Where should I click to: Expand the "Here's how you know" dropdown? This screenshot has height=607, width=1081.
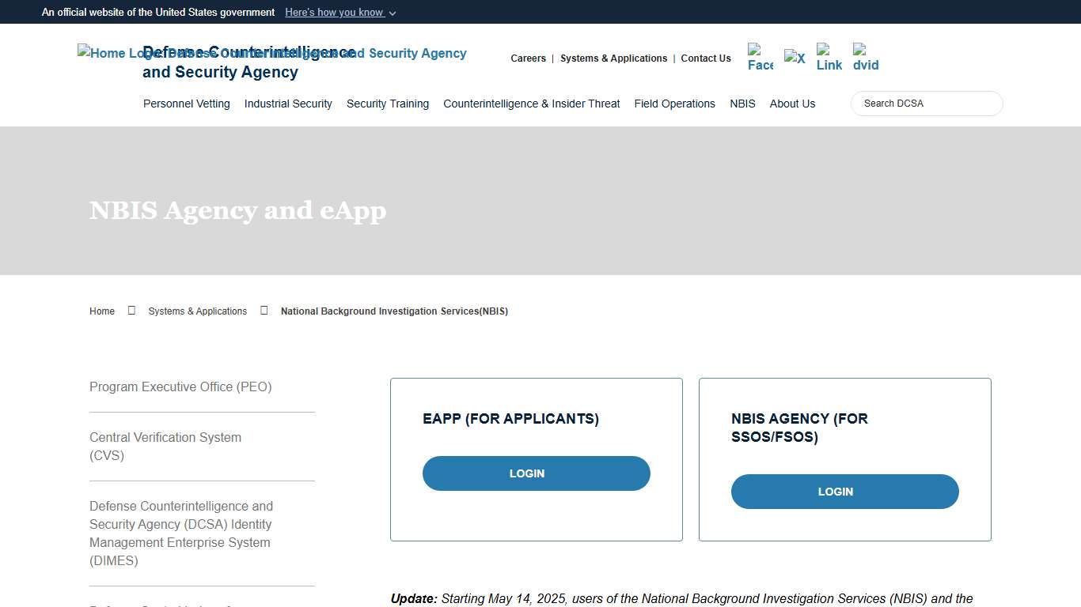(340, 13)
